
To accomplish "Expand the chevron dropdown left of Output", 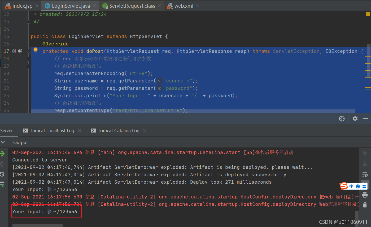I will click(x=3, y=142).
